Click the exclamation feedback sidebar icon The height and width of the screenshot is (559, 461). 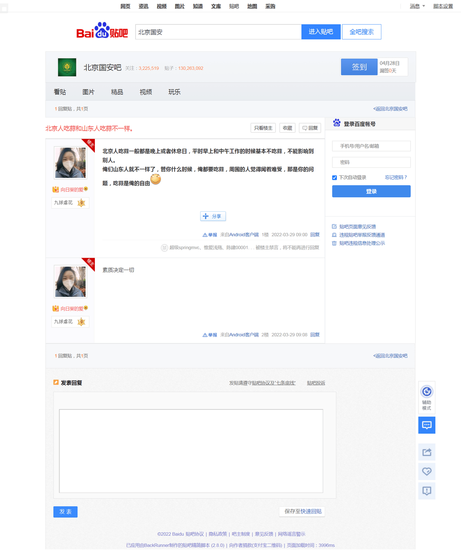coord(427,491)
